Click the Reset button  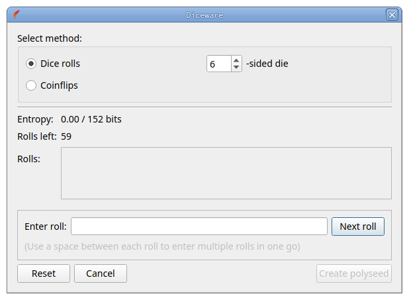point(44,274)
